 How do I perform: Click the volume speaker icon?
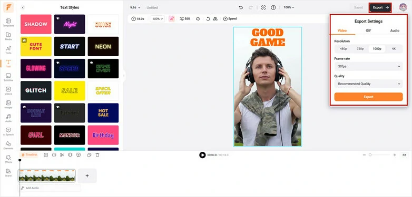click(x=198, y=19)
